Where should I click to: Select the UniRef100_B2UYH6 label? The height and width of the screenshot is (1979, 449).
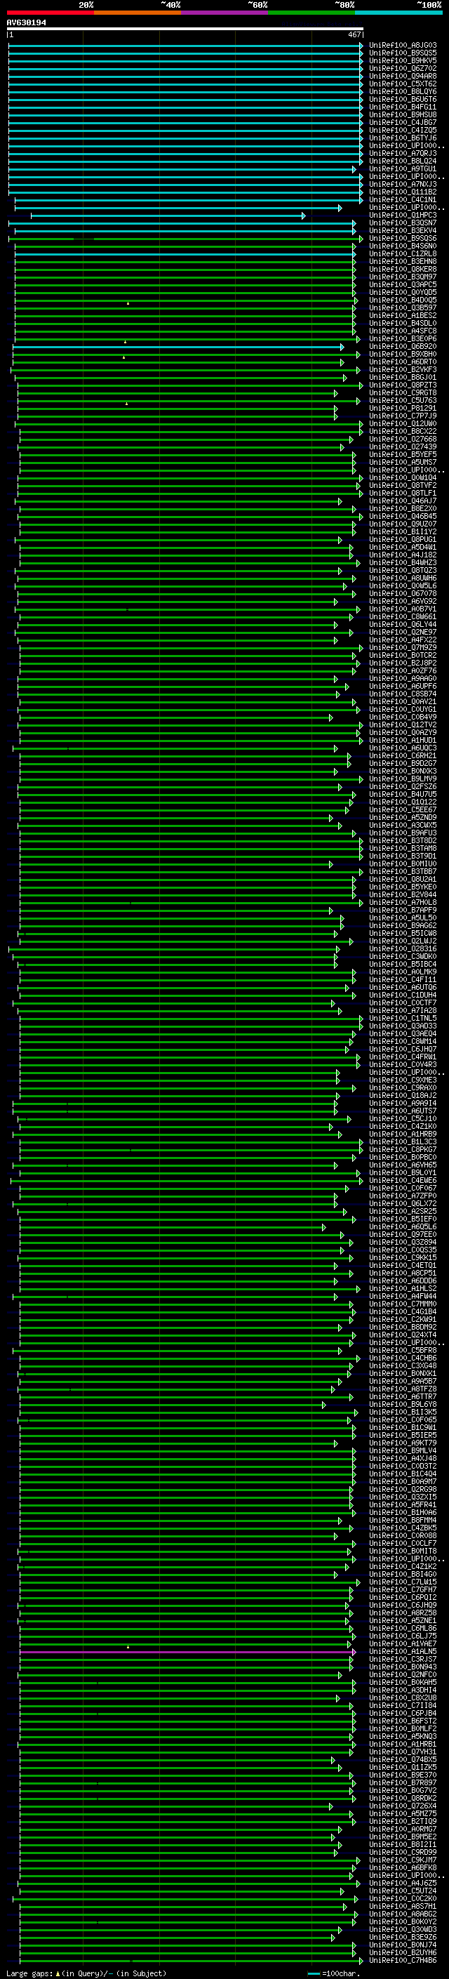click(403, 1952)
